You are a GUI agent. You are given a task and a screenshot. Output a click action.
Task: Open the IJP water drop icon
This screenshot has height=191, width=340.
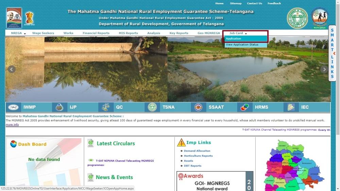60,107
